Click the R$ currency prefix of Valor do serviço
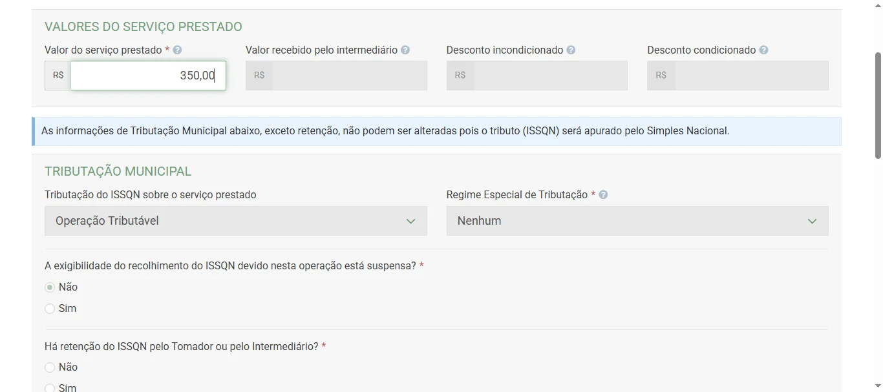Viewport: 883px width, 392px height. pyautogui.click(x=57, y=75)
